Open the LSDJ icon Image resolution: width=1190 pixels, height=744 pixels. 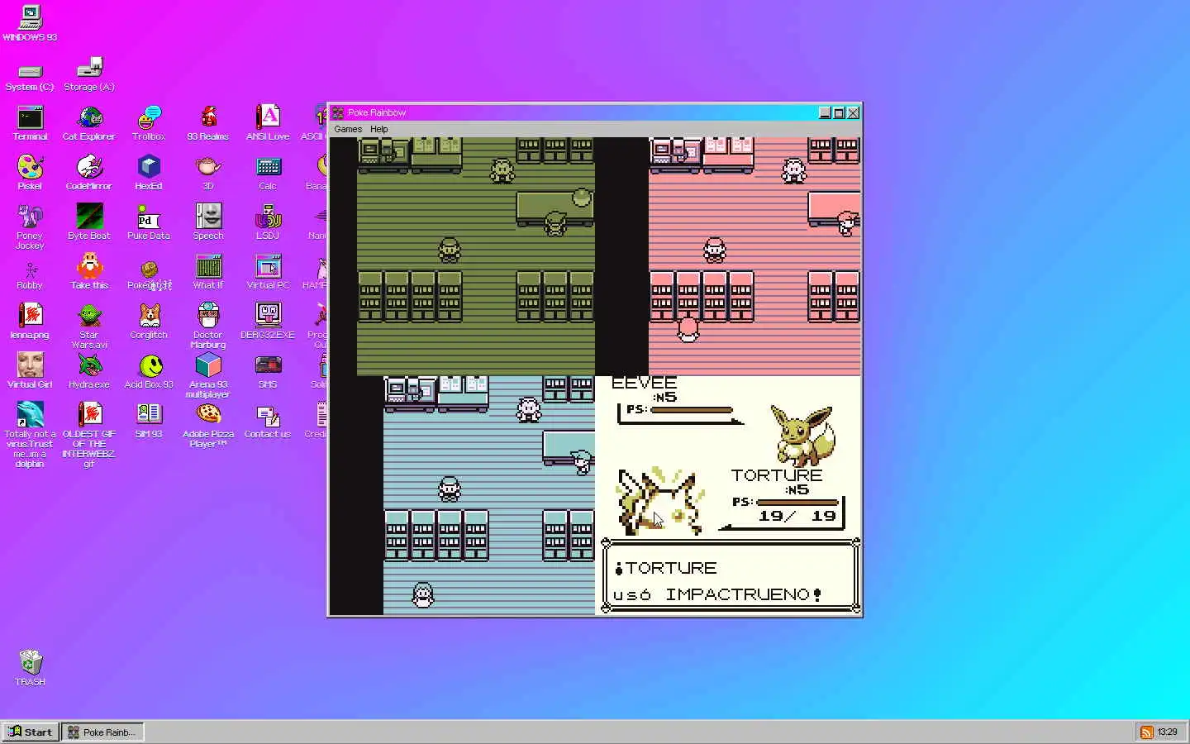pos(268,223)
